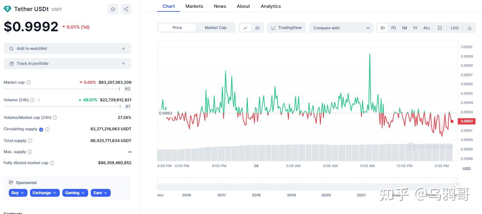Open the calendar date range picker

(x=440, y=28)
